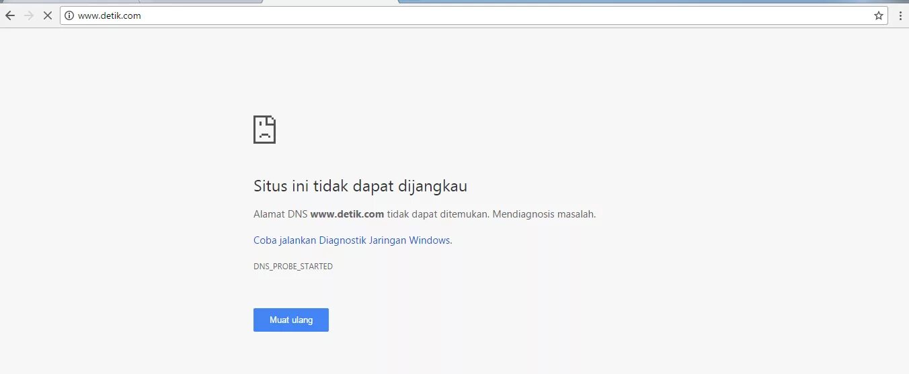
Task: Click the Muat ulang button
Action: pyautogui.click(x=291, y=320)
